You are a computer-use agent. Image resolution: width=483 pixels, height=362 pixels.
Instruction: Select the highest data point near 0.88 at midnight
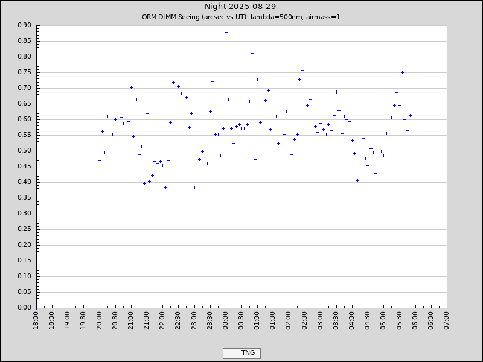(226, 33)
